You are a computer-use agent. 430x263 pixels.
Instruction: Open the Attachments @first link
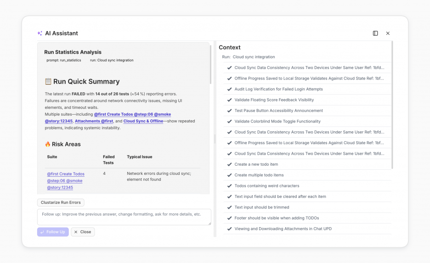pyautogui.click(x=94, y=121)
